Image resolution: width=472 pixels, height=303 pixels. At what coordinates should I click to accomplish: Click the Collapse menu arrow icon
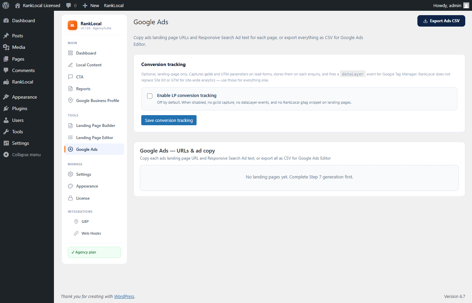click(6, 155)
